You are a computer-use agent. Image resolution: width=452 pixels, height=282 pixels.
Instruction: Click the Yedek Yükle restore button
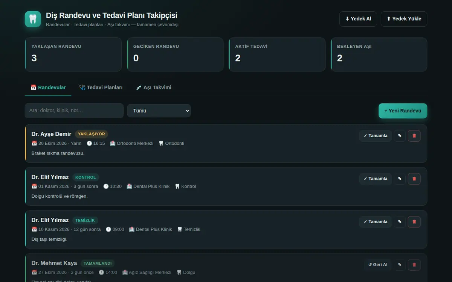(x=404, y=19)
